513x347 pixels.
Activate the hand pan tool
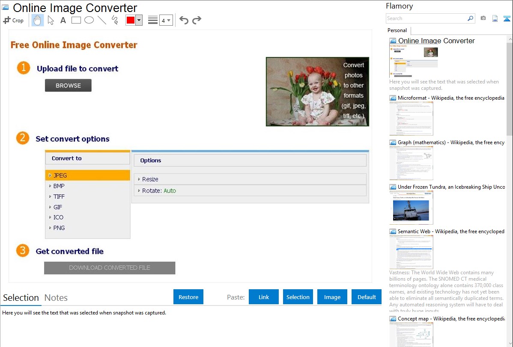click(38, 20)
